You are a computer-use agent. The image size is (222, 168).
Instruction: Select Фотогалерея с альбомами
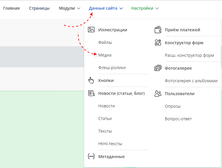click(191, 81)
